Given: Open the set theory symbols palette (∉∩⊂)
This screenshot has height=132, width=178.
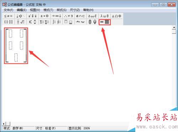Looking at the screenshot, I should (80, 16).
